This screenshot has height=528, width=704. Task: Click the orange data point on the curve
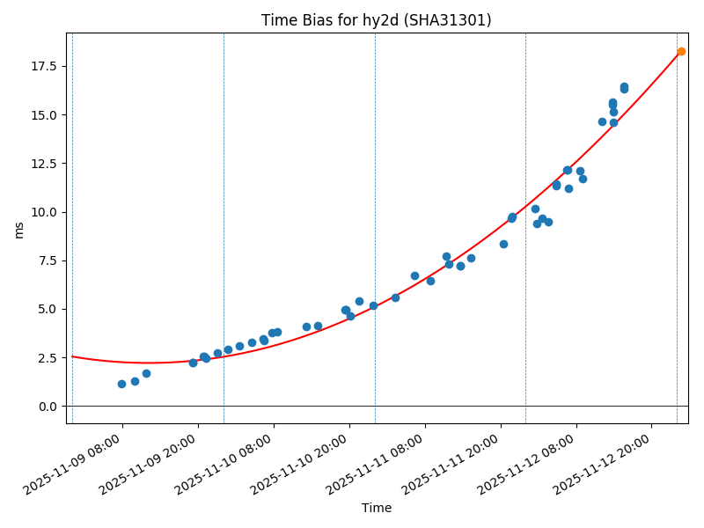coord(681,51)
